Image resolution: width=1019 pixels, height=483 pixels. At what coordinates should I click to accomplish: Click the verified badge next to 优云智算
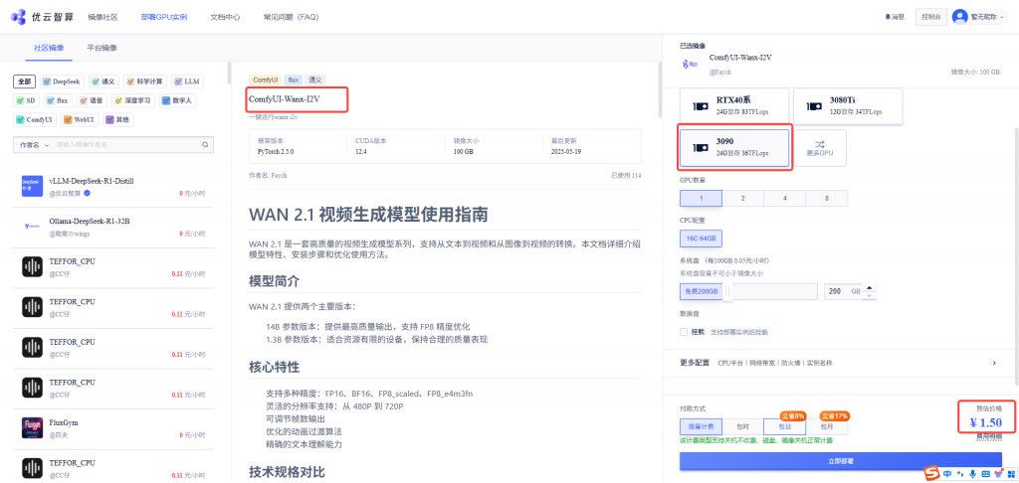(x=87, y=194)
